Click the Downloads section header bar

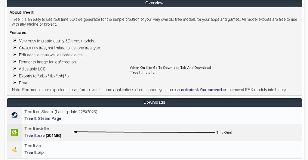pyautogui.click(x=154, y=102)
